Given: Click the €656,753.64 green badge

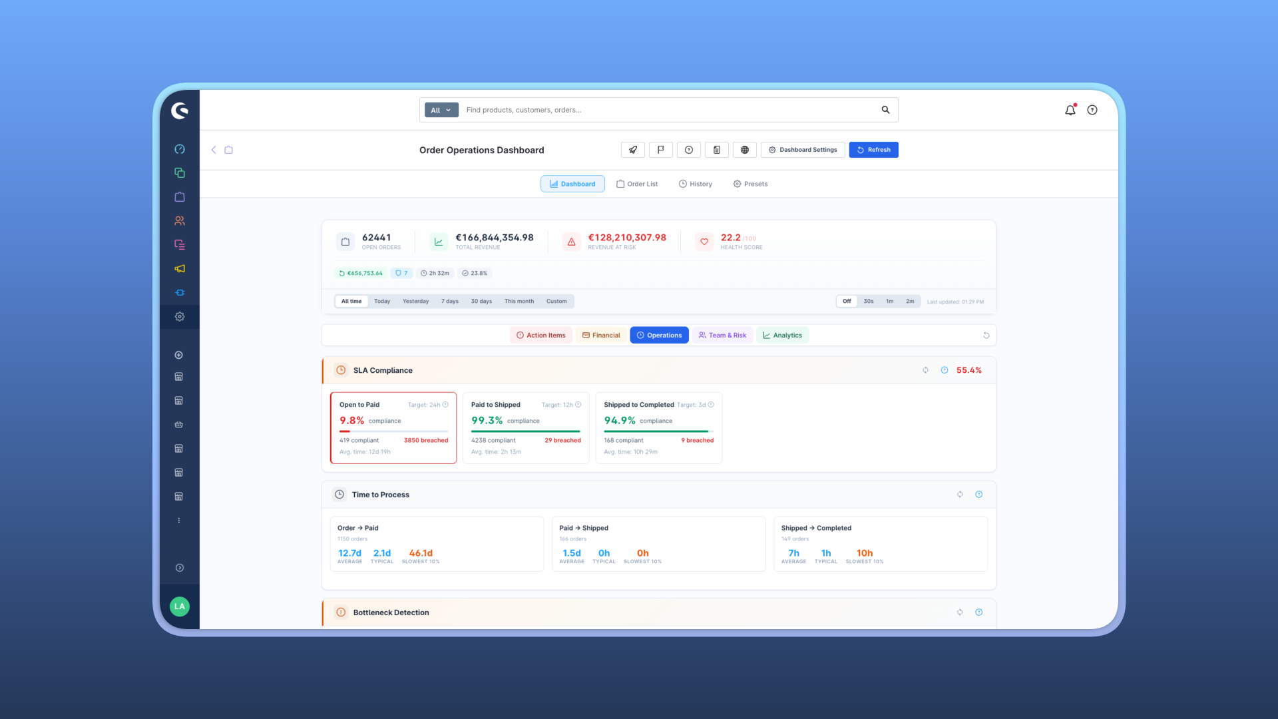Looking at the screenshot, I should click(361, 274).
